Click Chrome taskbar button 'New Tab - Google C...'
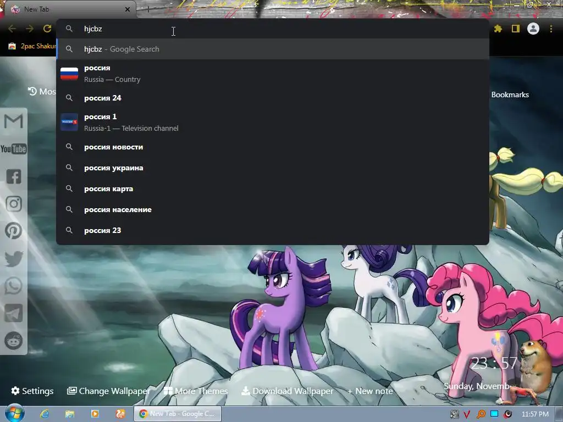 coord(178,414)
